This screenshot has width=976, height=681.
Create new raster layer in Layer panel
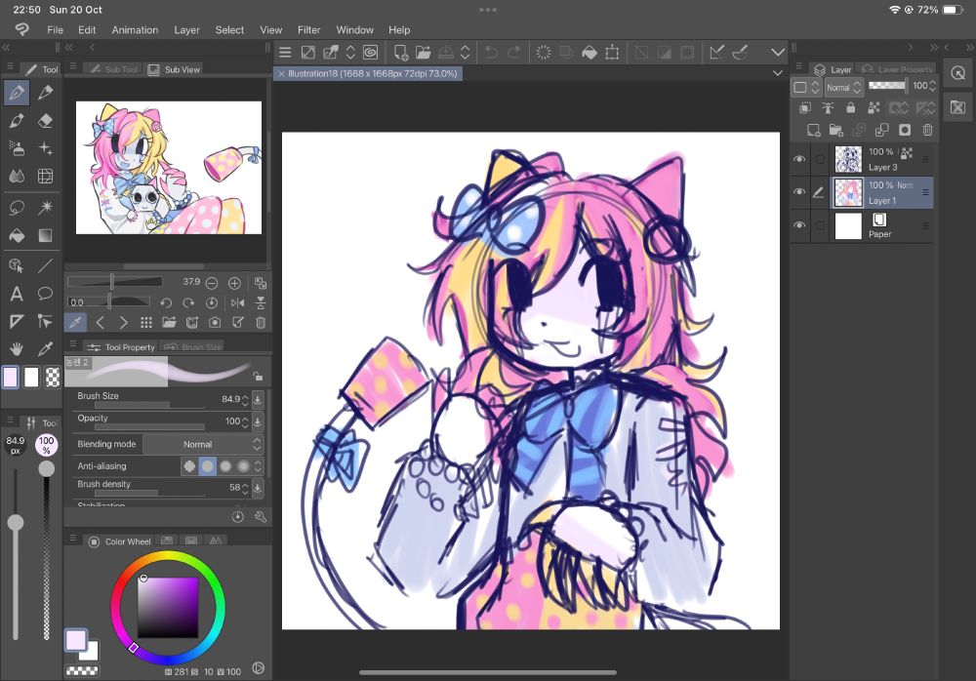[x=814, y=130]
